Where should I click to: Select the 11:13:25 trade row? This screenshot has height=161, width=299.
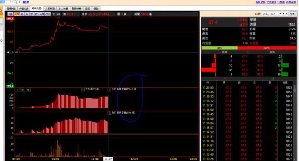click(247, 159)
